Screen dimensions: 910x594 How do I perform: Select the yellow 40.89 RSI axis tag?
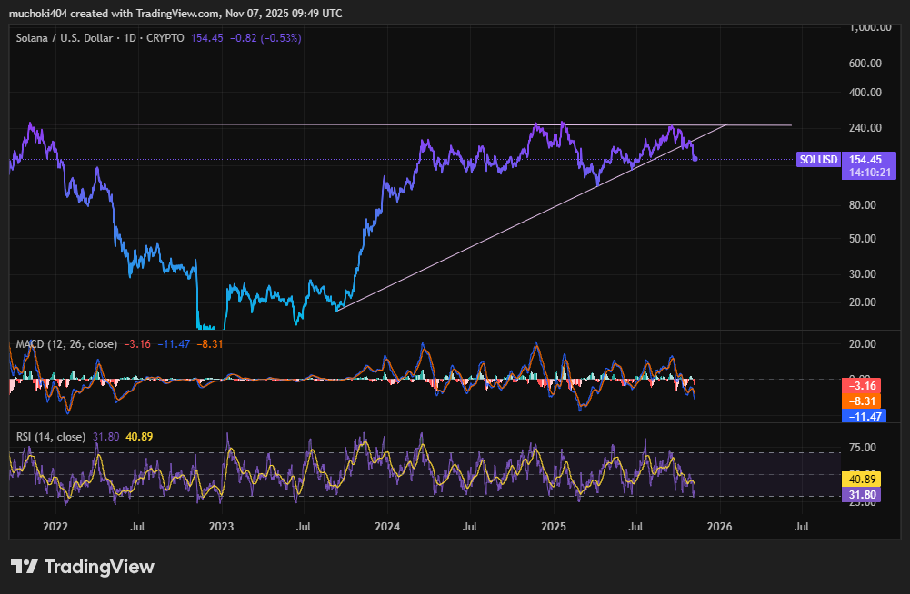pyautogui.click(x=862, y=479)
